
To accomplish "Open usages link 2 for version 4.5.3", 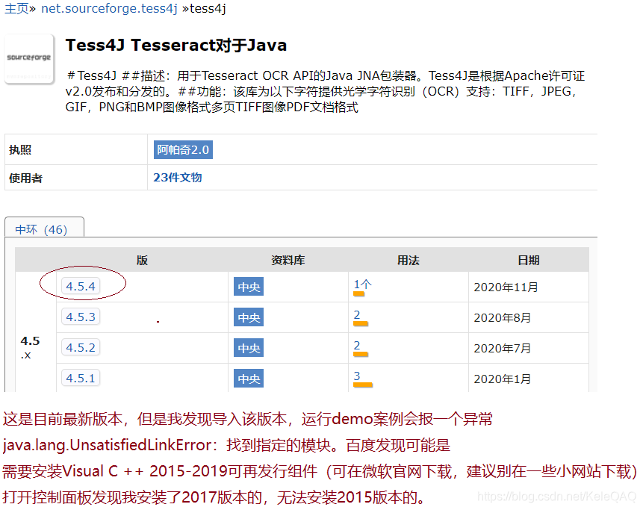I will [357, 315].
